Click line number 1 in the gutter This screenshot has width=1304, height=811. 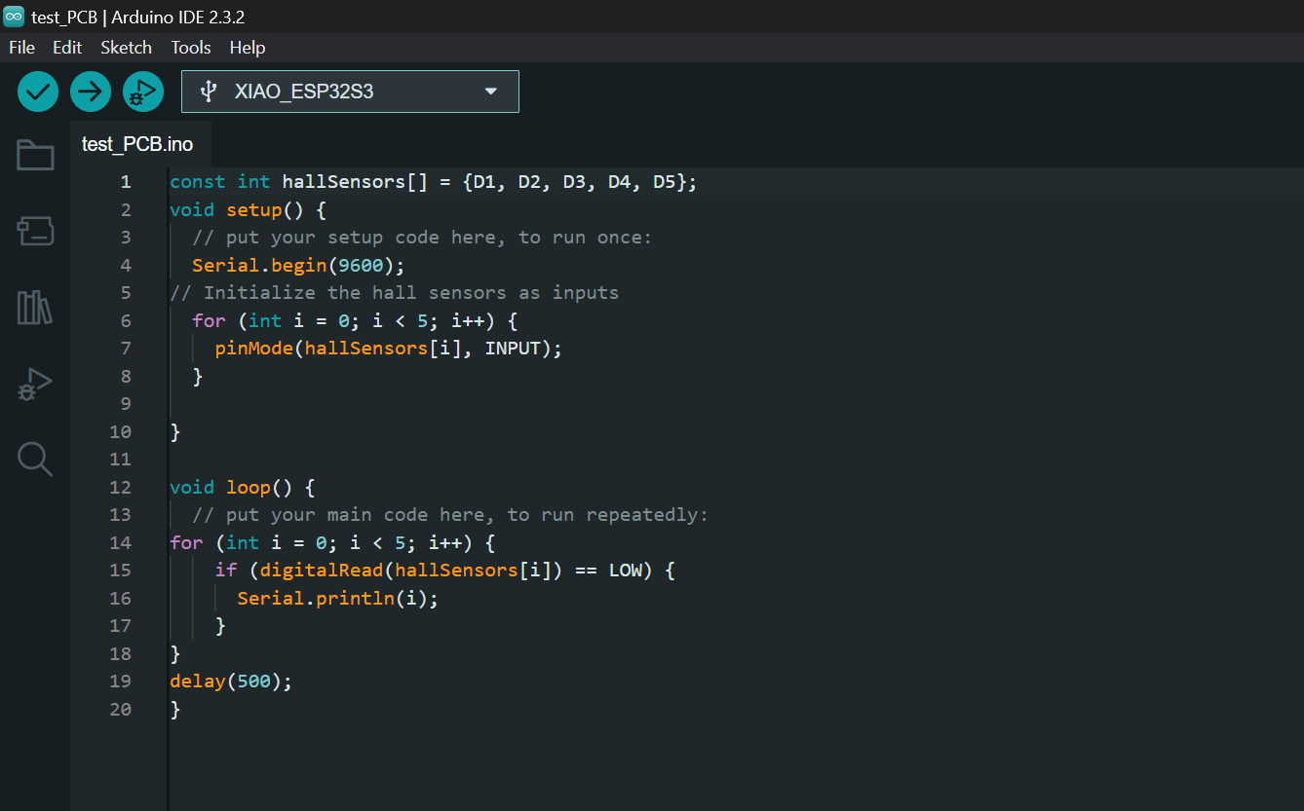click(125, 182)
